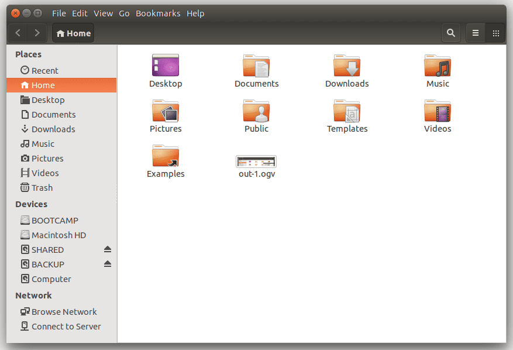This screenshot has height=350, width=513.
Task: Open the Downloads folder icon in main pane
Action: (x=347, y=66)
